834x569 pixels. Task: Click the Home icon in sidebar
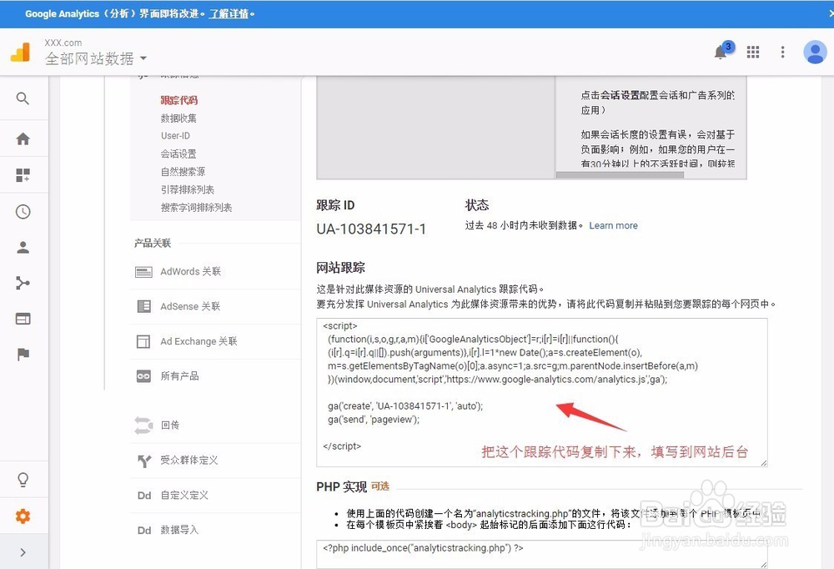(23, 138)
